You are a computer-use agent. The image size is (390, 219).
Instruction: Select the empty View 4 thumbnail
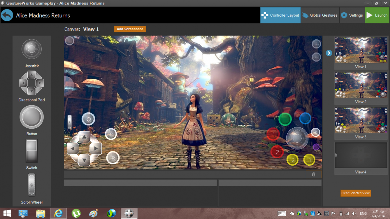click(x=361, y=155)
